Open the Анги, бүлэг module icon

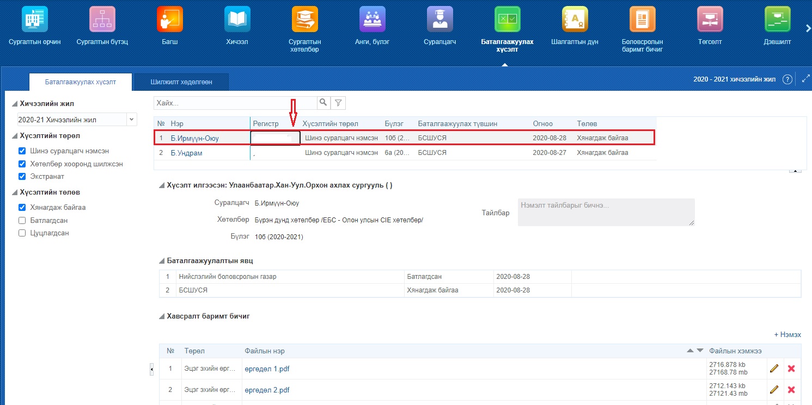[x=373, y=20]
